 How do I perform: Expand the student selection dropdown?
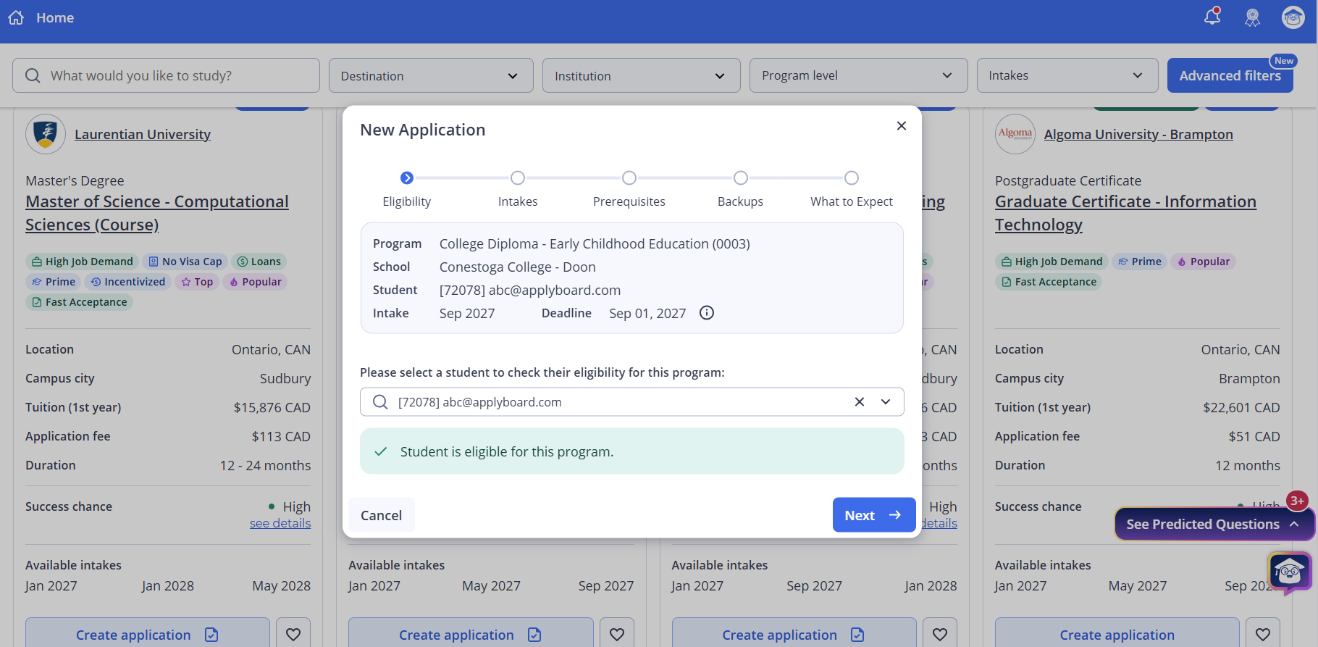886,402
